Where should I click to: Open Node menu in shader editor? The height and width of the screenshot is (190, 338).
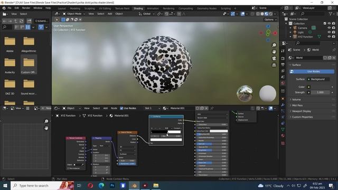pyautogui.click(x=114, y=108)
